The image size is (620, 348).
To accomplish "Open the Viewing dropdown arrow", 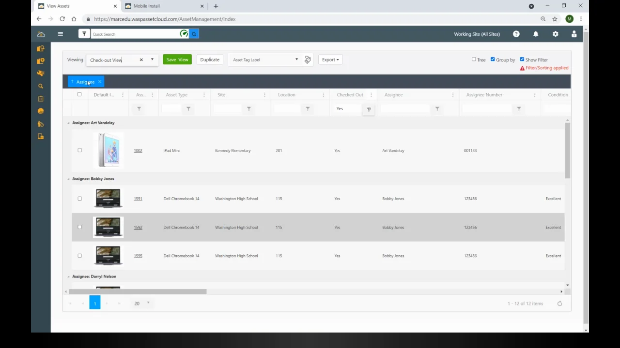I will point(152,60).
